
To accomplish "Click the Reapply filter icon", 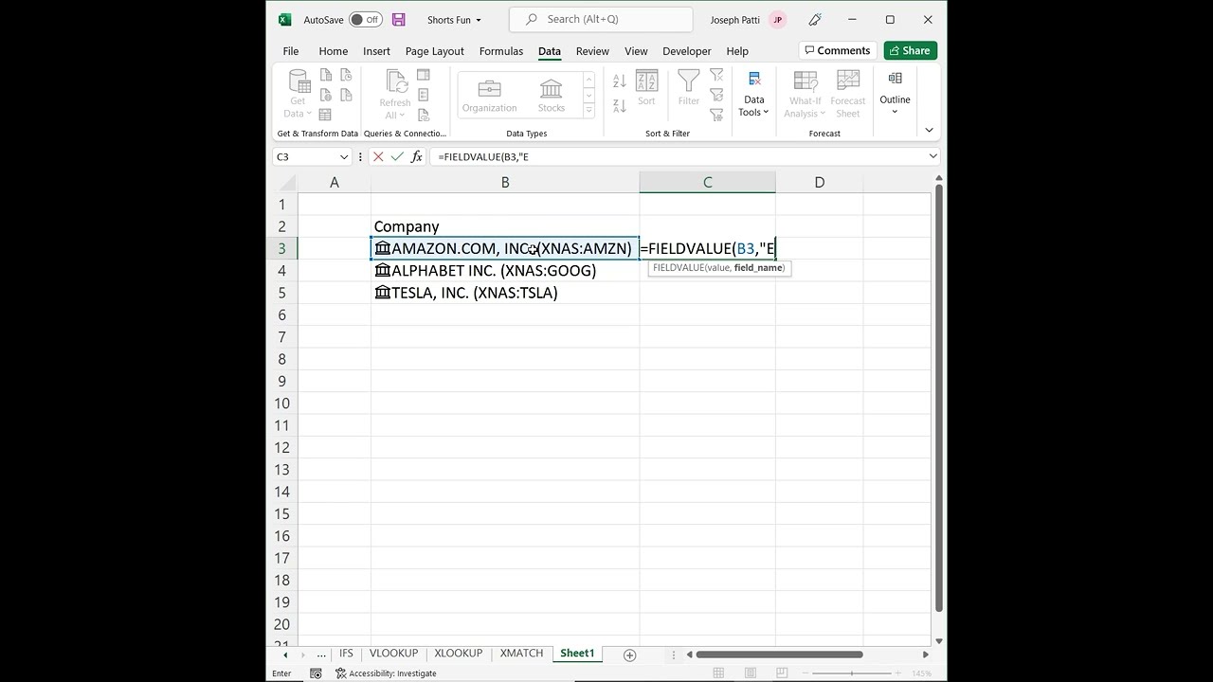I will [716, 94].
